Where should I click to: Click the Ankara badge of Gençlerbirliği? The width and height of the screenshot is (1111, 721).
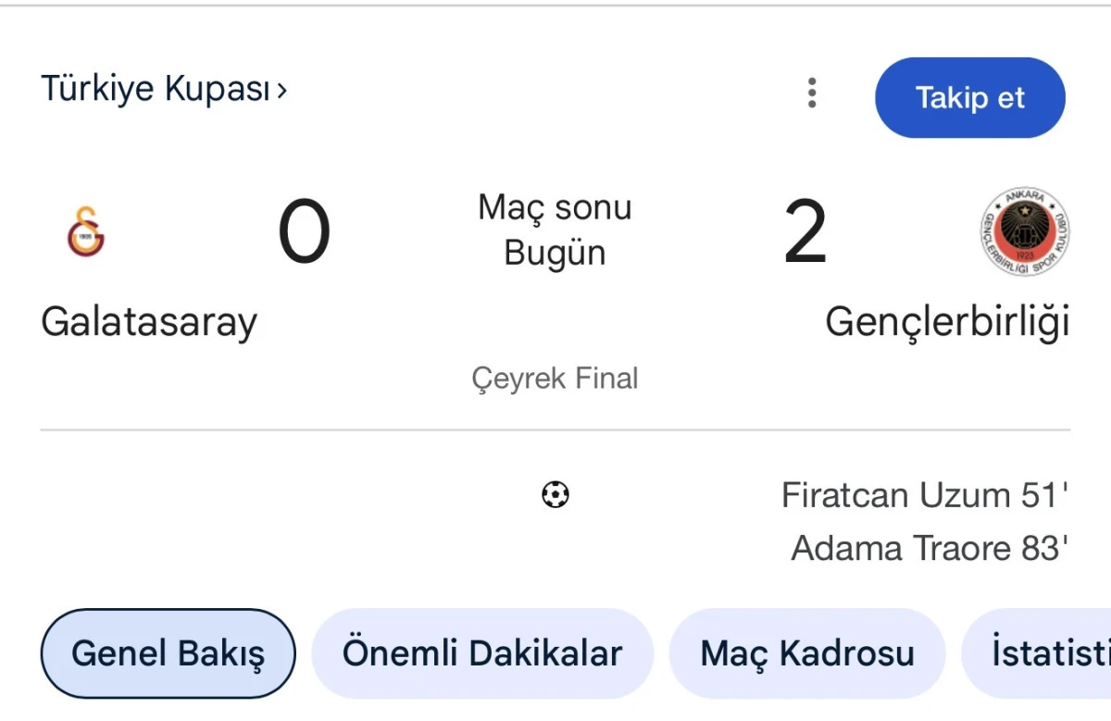(1023, 232)
